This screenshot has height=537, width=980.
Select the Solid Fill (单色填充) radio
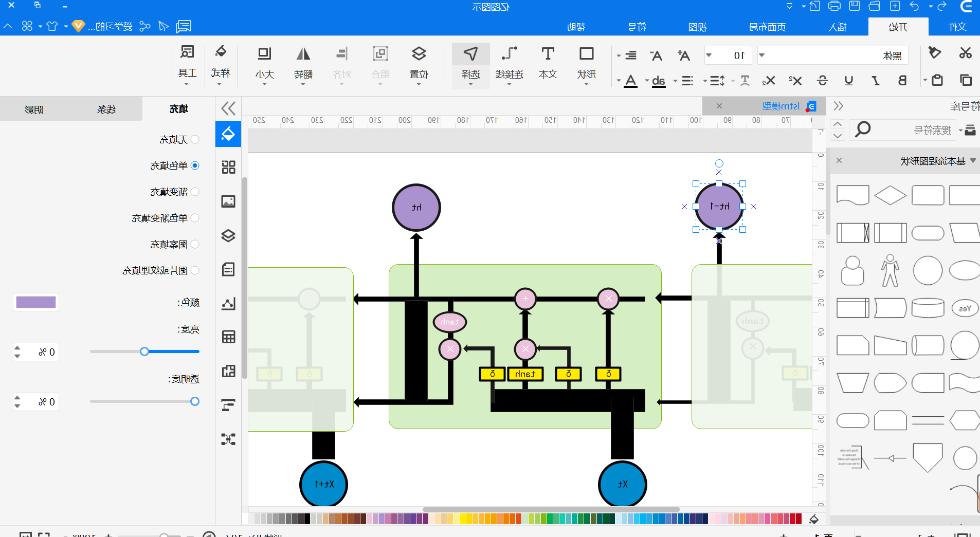195,165
